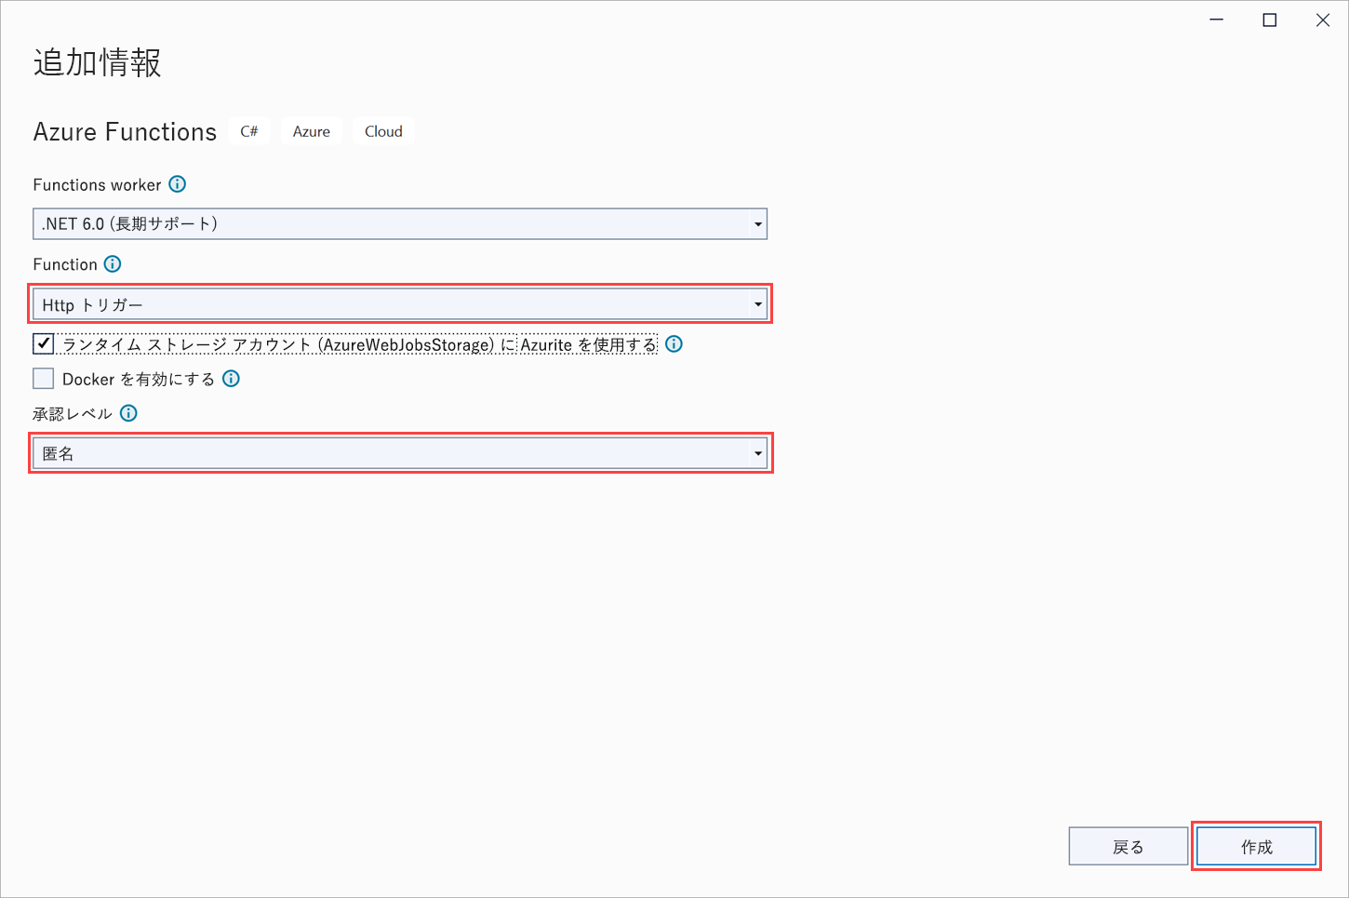1349x898 pixels.
Task: Click the 追加情報 heading
Action: pos(98,62)
